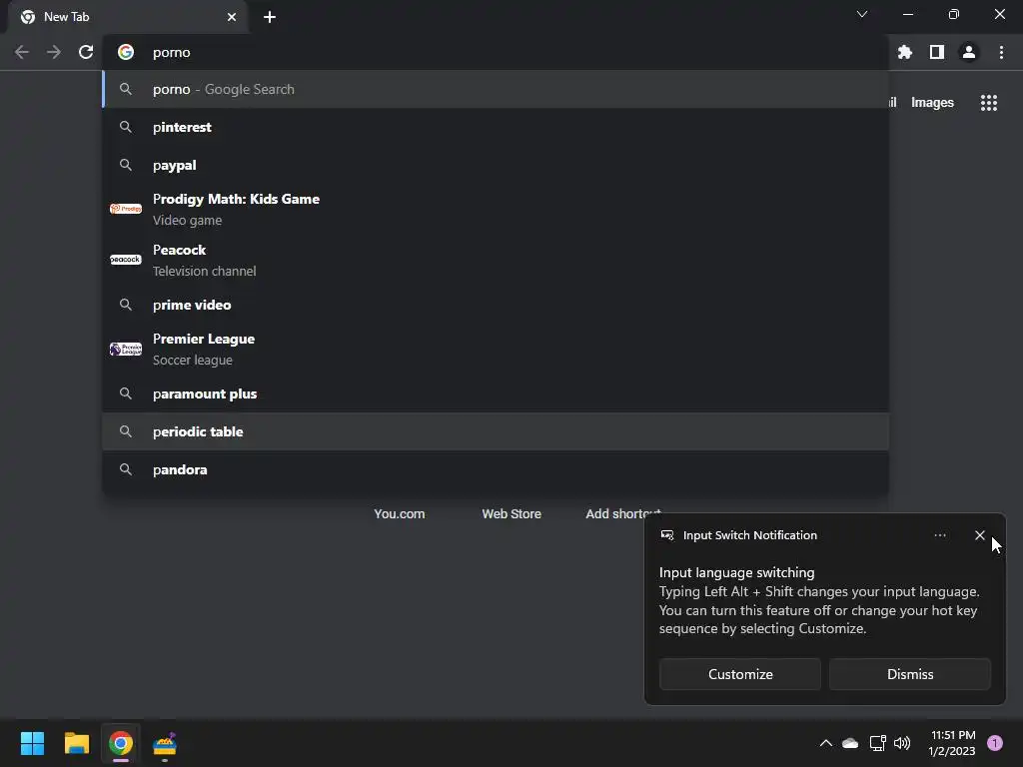Click the search icon beside paypal

[126, 165]
